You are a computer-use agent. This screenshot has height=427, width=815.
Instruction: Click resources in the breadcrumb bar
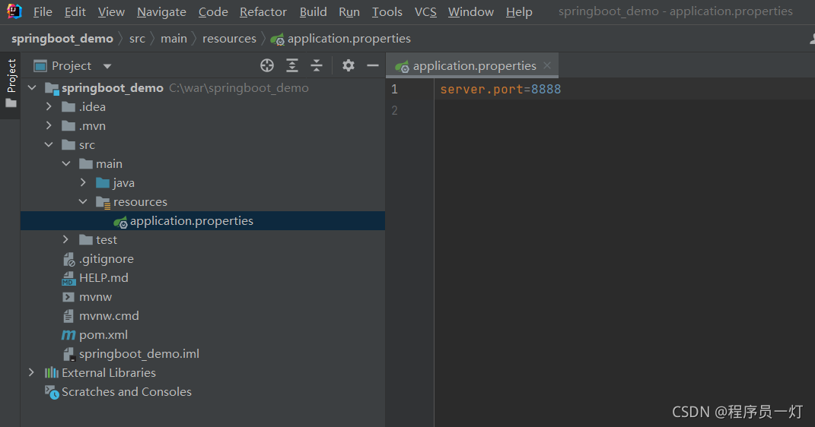click(229, 39)
